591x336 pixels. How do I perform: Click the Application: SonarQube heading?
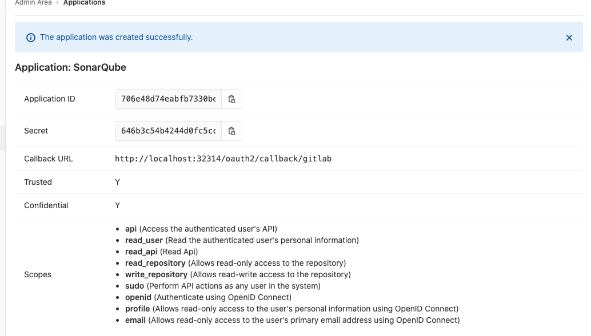[x=70, y=67]
